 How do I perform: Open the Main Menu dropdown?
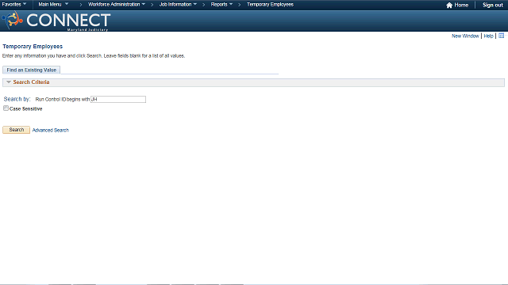(53, 4)
